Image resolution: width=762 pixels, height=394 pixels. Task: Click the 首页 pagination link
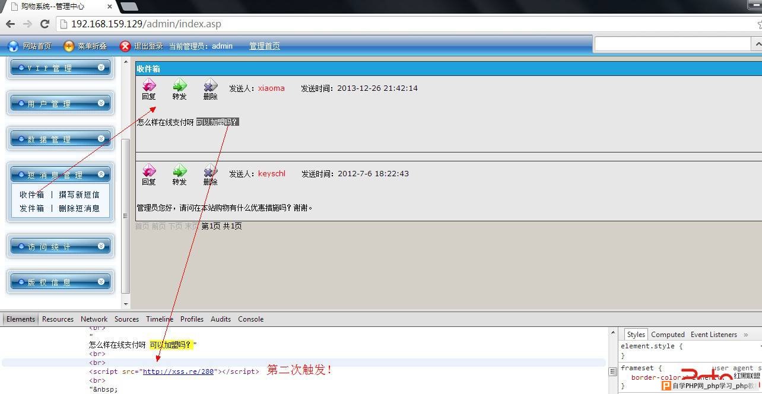pos(142,226)
